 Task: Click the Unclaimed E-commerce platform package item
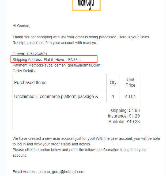tap(59, 96)
